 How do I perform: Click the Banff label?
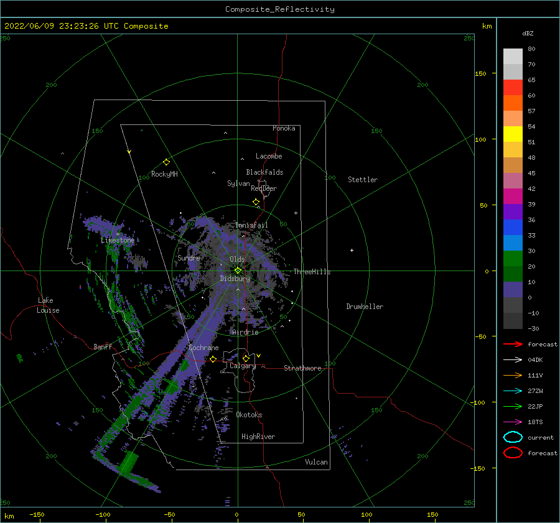(103, 346)
